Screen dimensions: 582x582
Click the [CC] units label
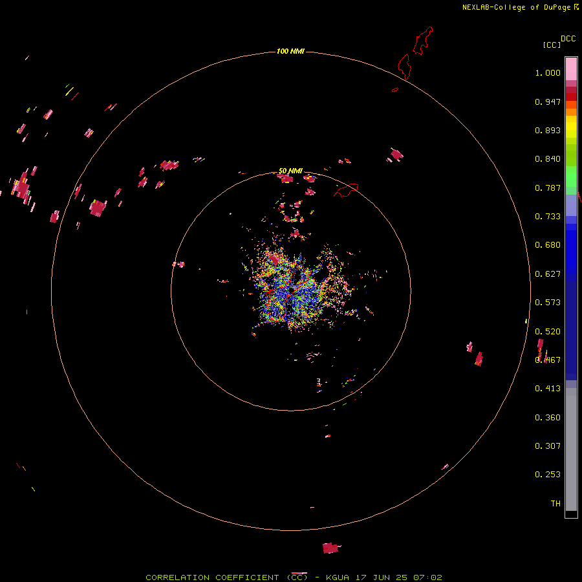click(552, 45)
